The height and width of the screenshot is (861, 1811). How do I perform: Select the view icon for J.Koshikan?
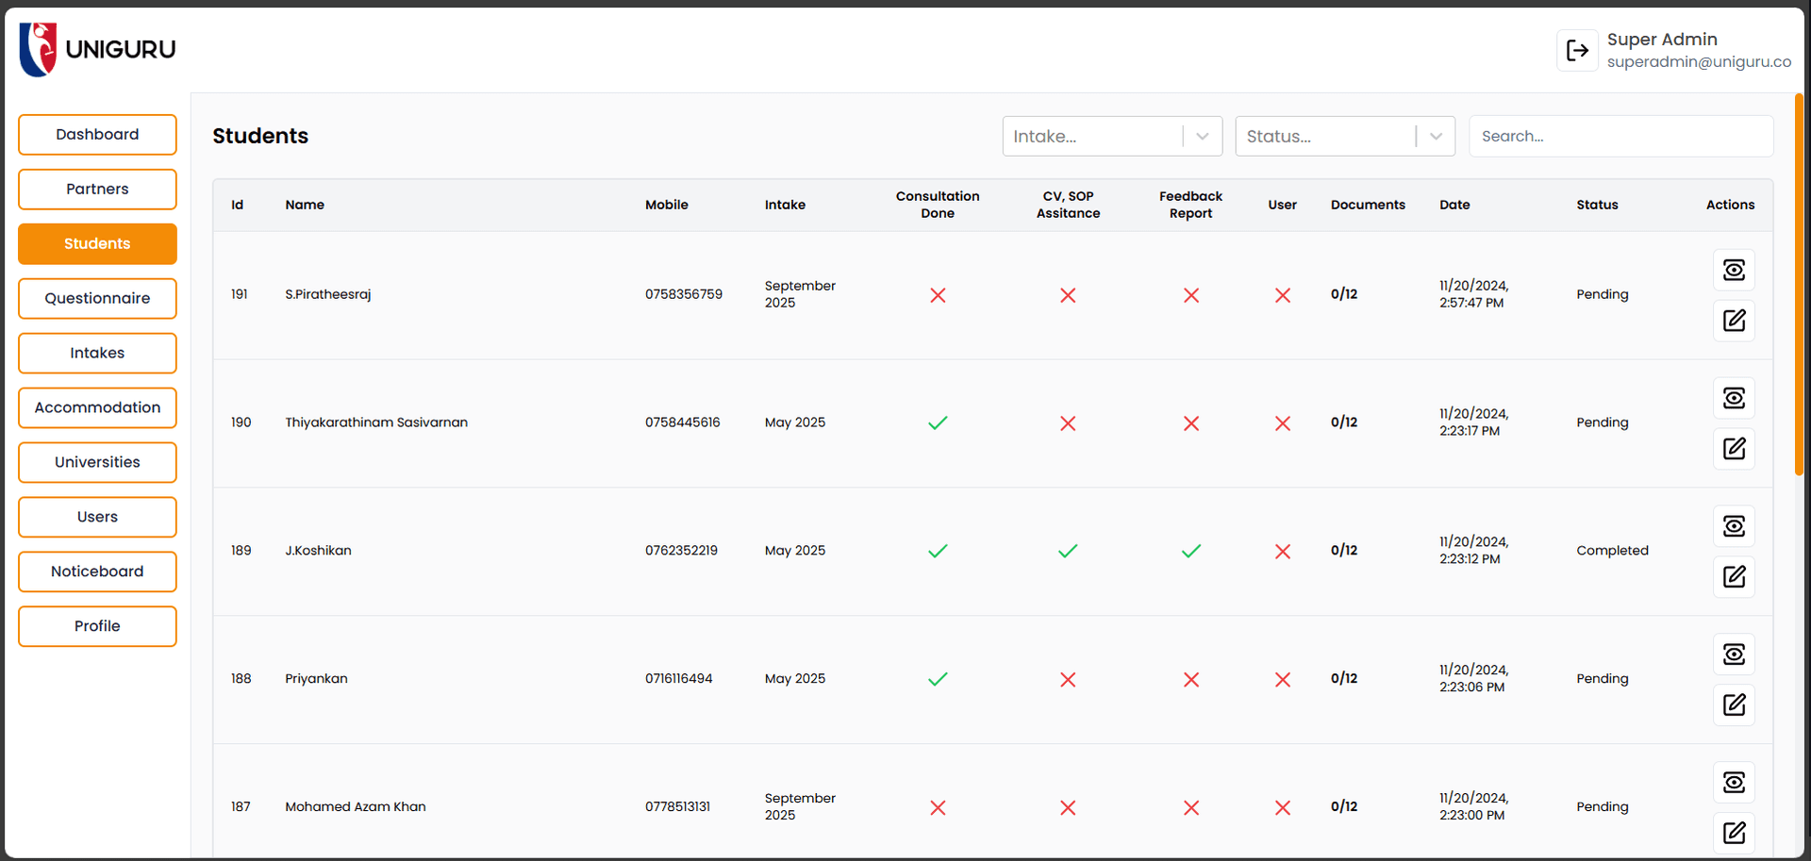[1734, 525]
